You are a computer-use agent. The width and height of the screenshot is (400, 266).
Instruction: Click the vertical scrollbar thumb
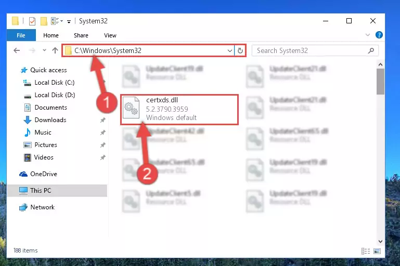(380, 82)
